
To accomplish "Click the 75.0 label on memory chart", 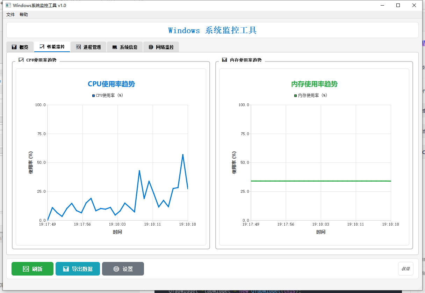I will pos(244,134).
